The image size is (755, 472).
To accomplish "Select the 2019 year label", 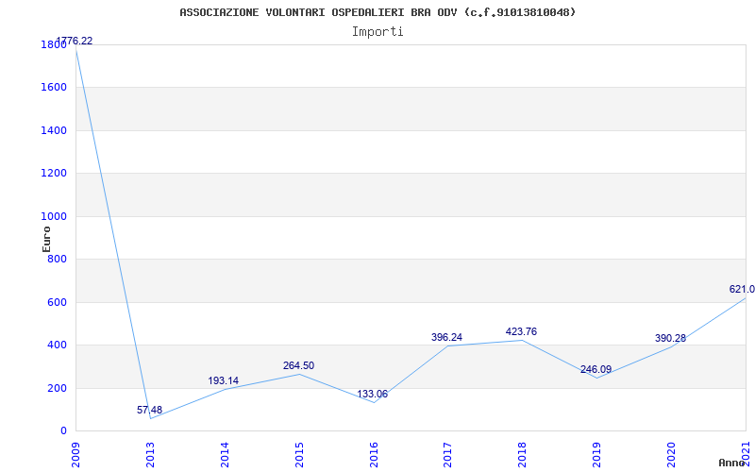I will pyautogui.click(x=596, y=455).
